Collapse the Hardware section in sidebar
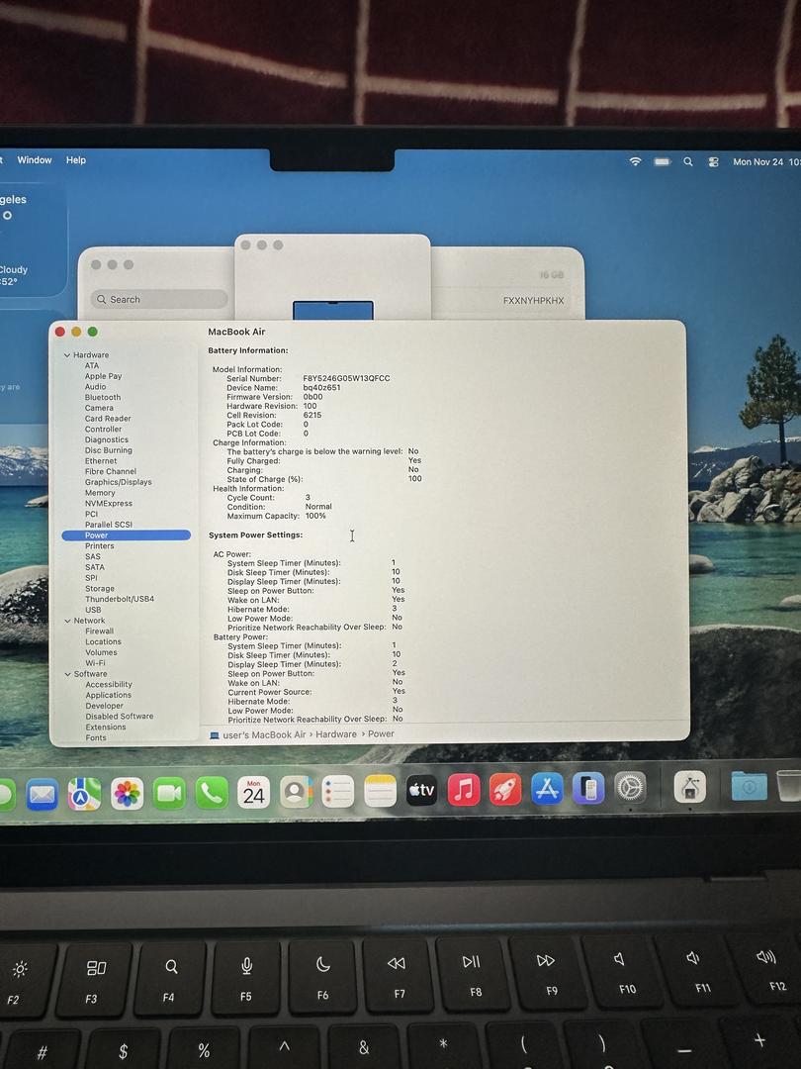The width and height of the screenshot is (801, 1069). pos(67,355)
